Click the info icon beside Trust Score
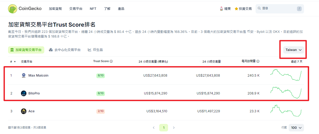The height and width of the screenshot is (134, 319). (x=111, y=61)
